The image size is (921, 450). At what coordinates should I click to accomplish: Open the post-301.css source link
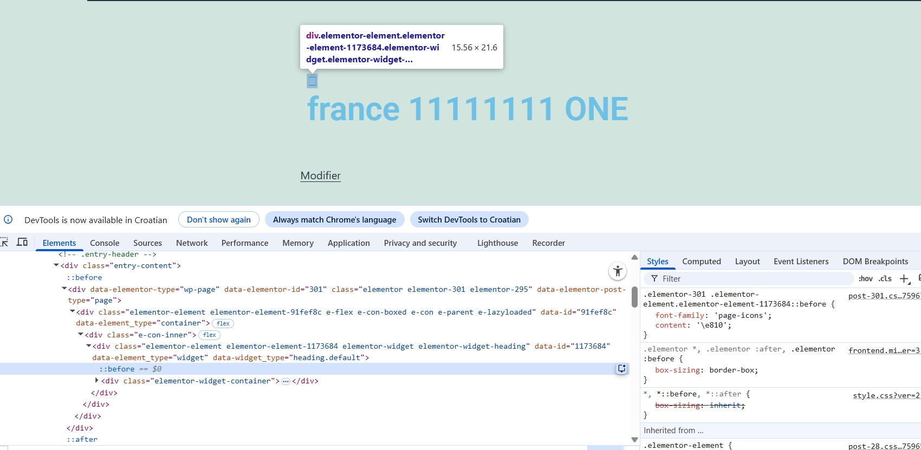pos(884,296)
